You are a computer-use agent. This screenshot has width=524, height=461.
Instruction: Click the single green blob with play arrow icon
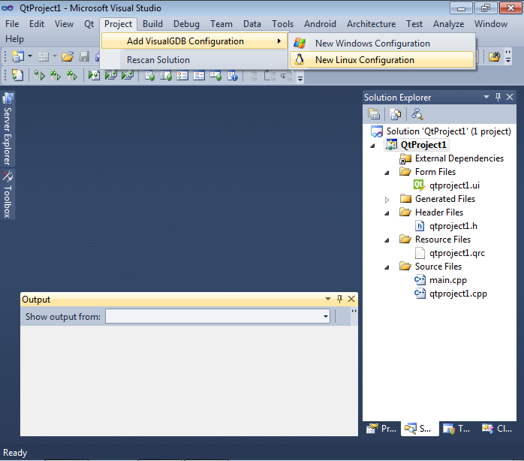(x=40, y=75)
